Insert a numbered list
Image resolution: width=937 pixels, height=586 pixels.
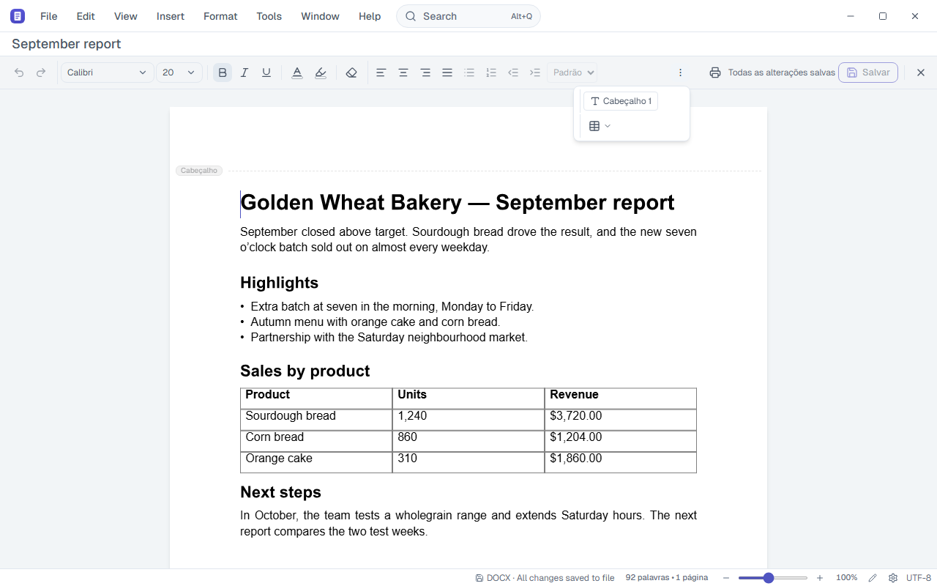coord(491,73)
